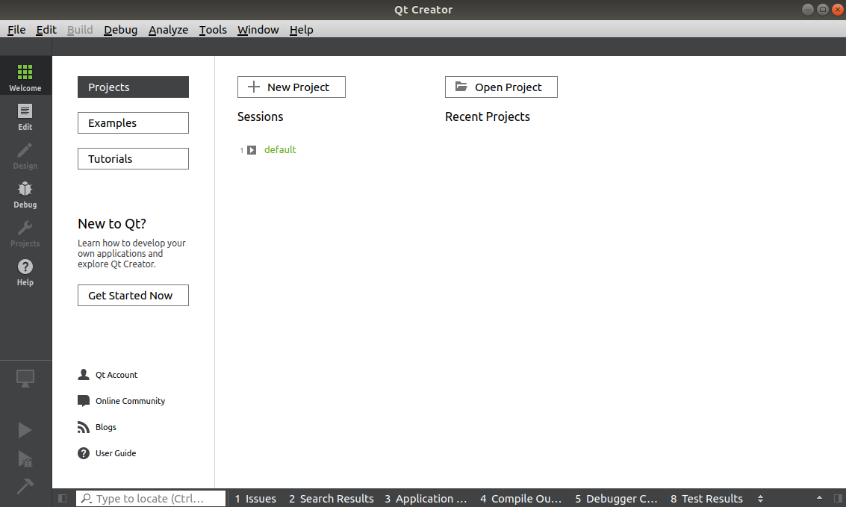Minimize the Qt Creator window
846x507 pixels.
[808, 9]
